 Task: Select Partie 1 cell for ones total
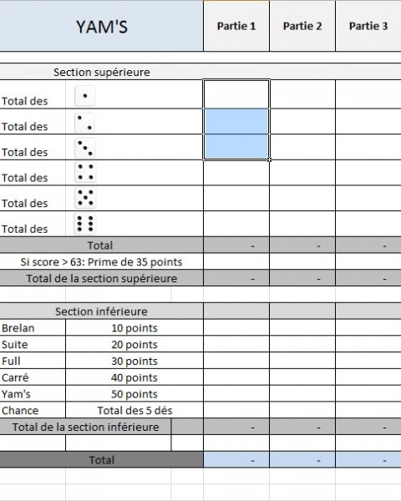click(236, 94)
